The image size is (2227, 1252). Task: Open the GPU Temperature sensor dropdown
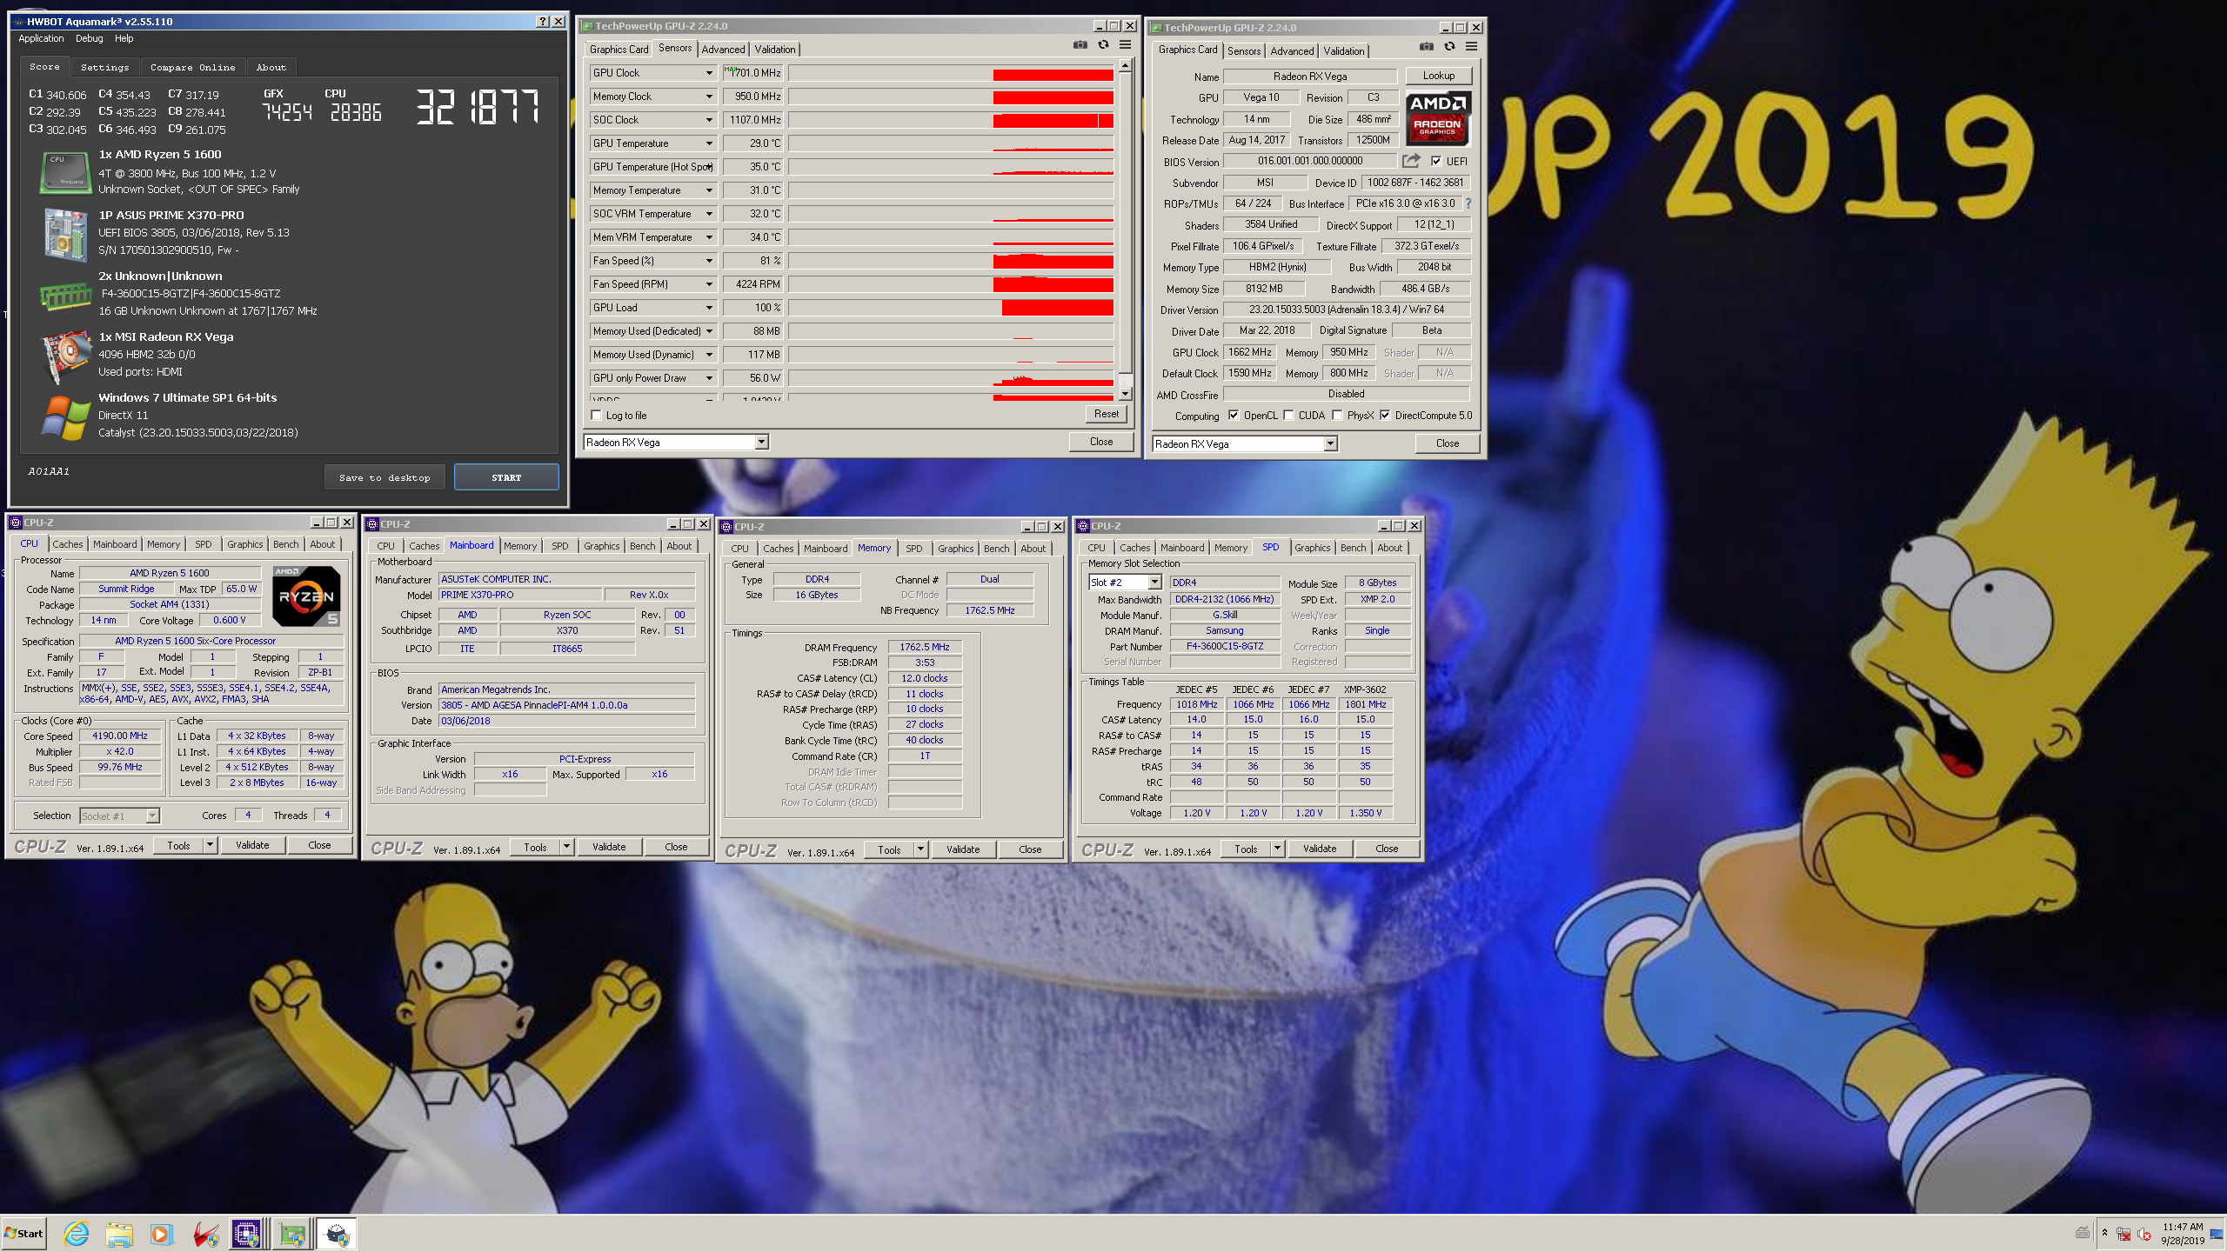point(709,143)
